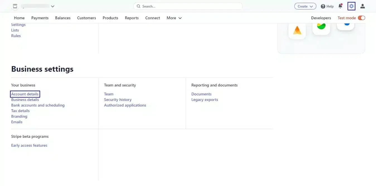This screenshot has height=186, width=376.
Task: Click the orange triangle app shortcut
Action: [297, 31]
